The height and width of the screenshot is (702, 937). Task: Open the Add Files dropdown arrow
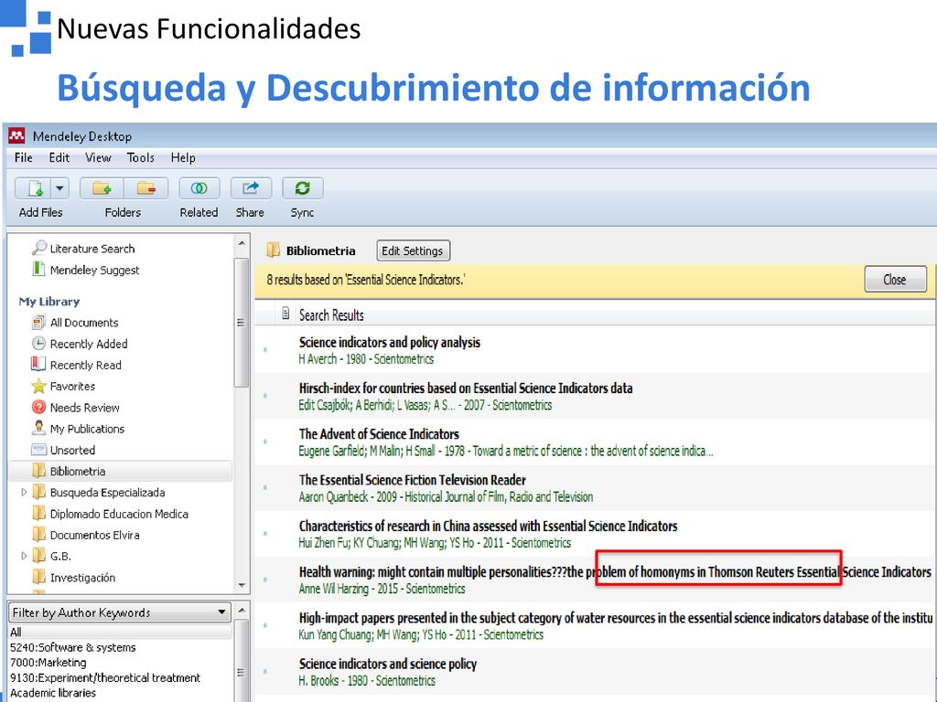pos(59,188)
